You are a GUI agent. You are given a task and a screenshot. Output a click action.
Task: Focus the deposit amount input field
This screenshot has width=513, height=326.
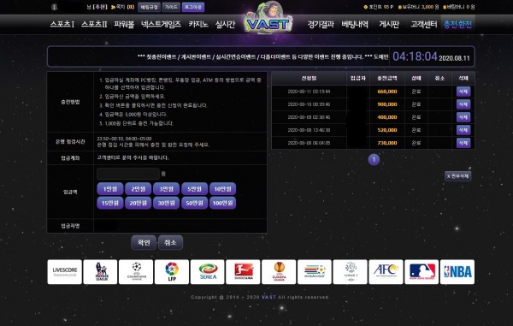coord(128,174)
